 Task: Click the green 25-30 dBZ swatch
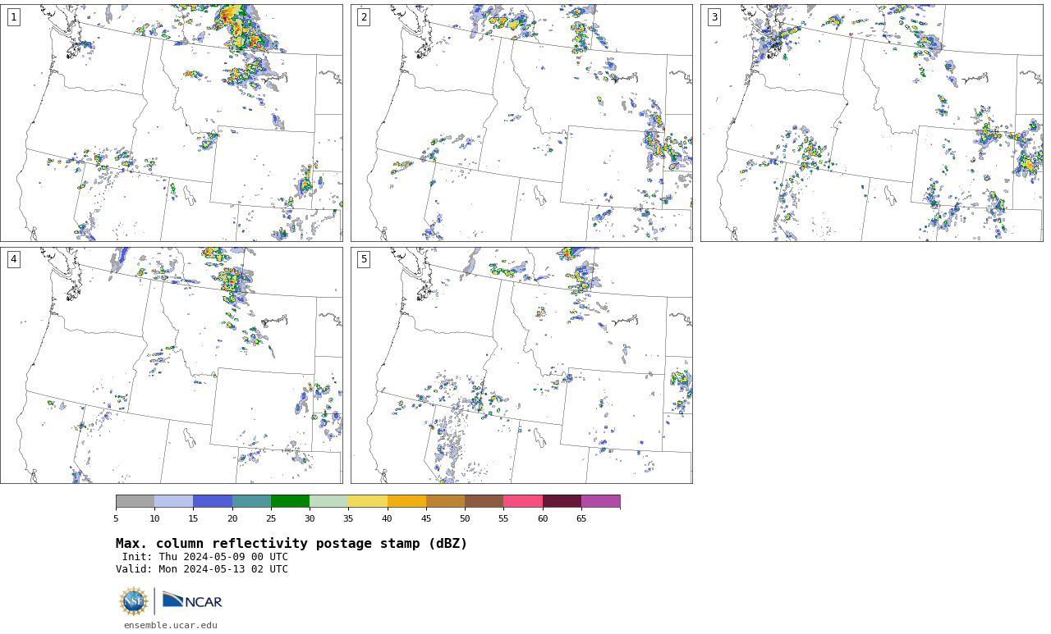pos(290,501)
